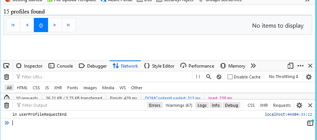Go to previous page in pager
The image size is (317, 140).
27,25
